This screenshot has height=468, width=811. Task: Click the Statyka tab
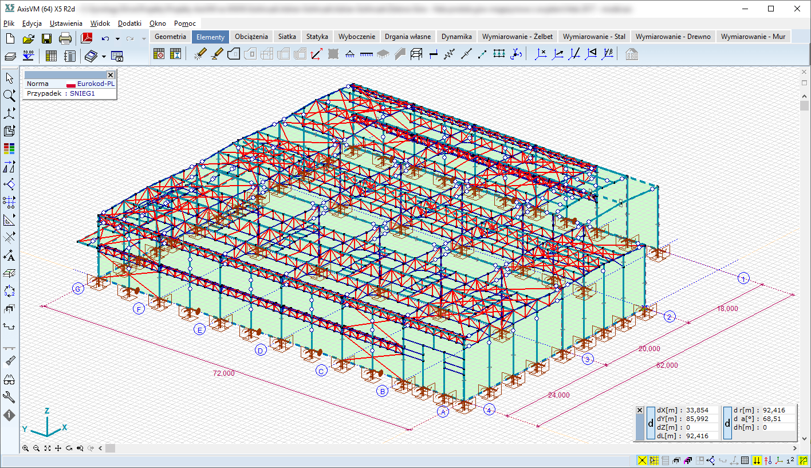tap(317, 37)
